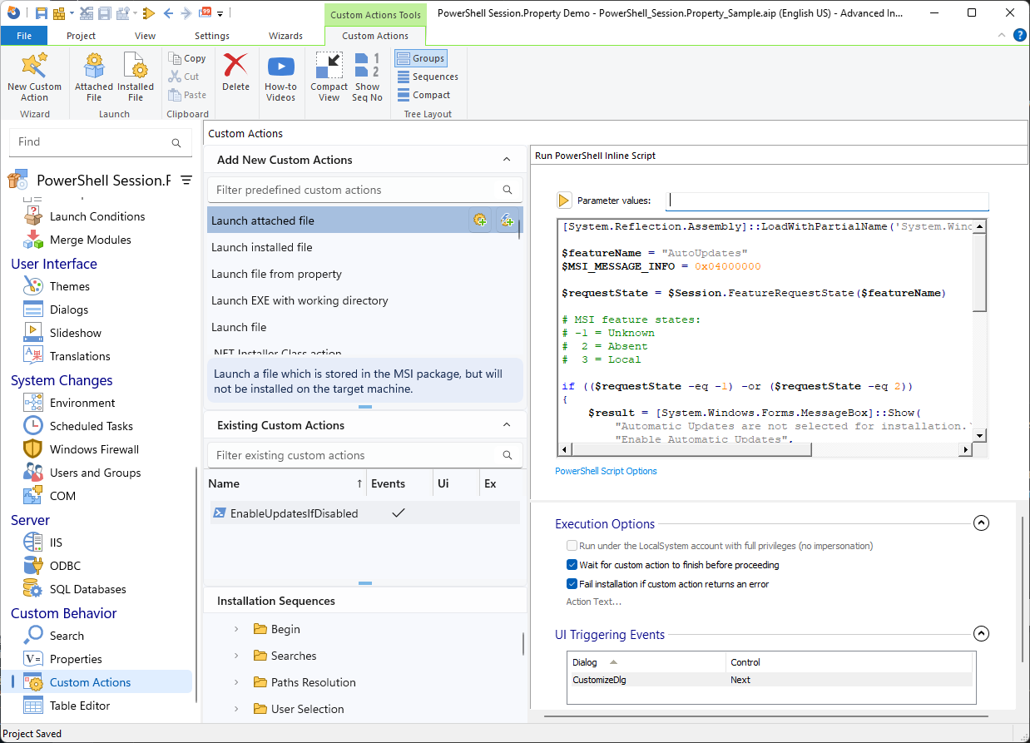This screenshot has height=743, width=1030.
Task: Collapse the Execution Options section
Action: [x=981, y=523]
